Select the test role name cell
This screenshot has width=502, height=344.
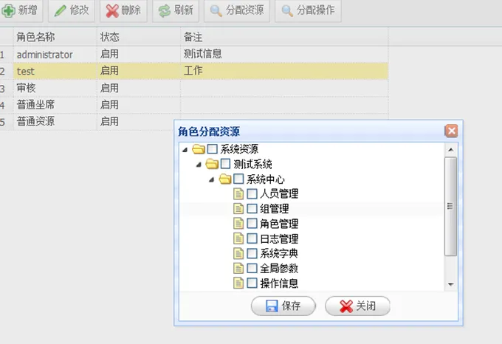coord(55,71)
